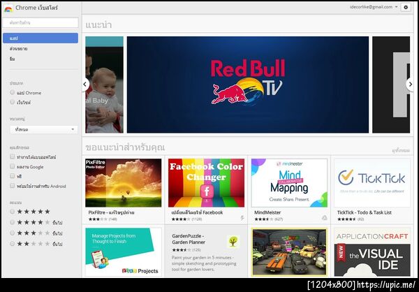The image size is (419, 292).
Task: Expand the idecorlike@gmail.com account menu
Action: (374, 7)
